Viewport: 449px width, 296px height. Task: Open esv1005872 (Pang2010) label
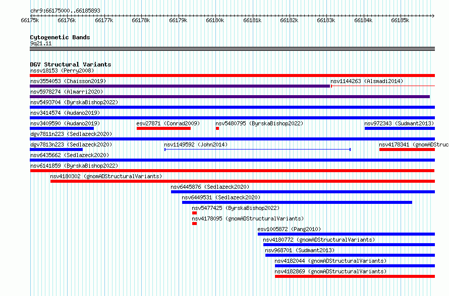point(289,229)
